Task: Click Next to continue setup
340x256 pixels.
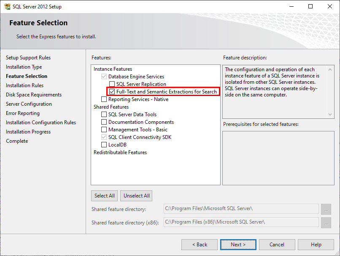Action: click(238, 244)
